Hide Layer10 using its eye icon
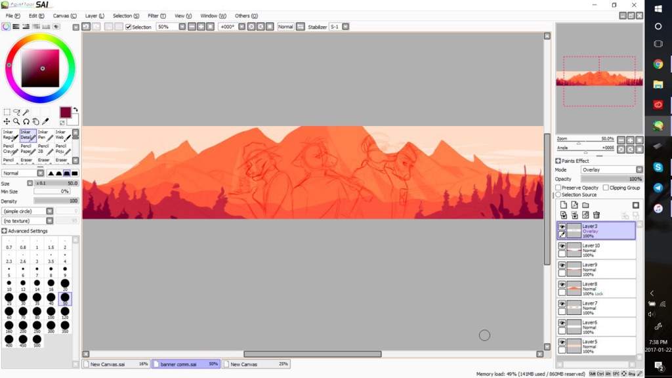Viewport: 672px width, 378px height. [562, 246]
